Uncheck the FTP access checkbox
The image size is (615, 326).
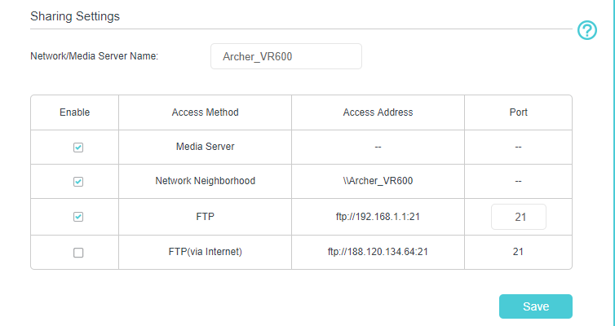pos(78,217)
